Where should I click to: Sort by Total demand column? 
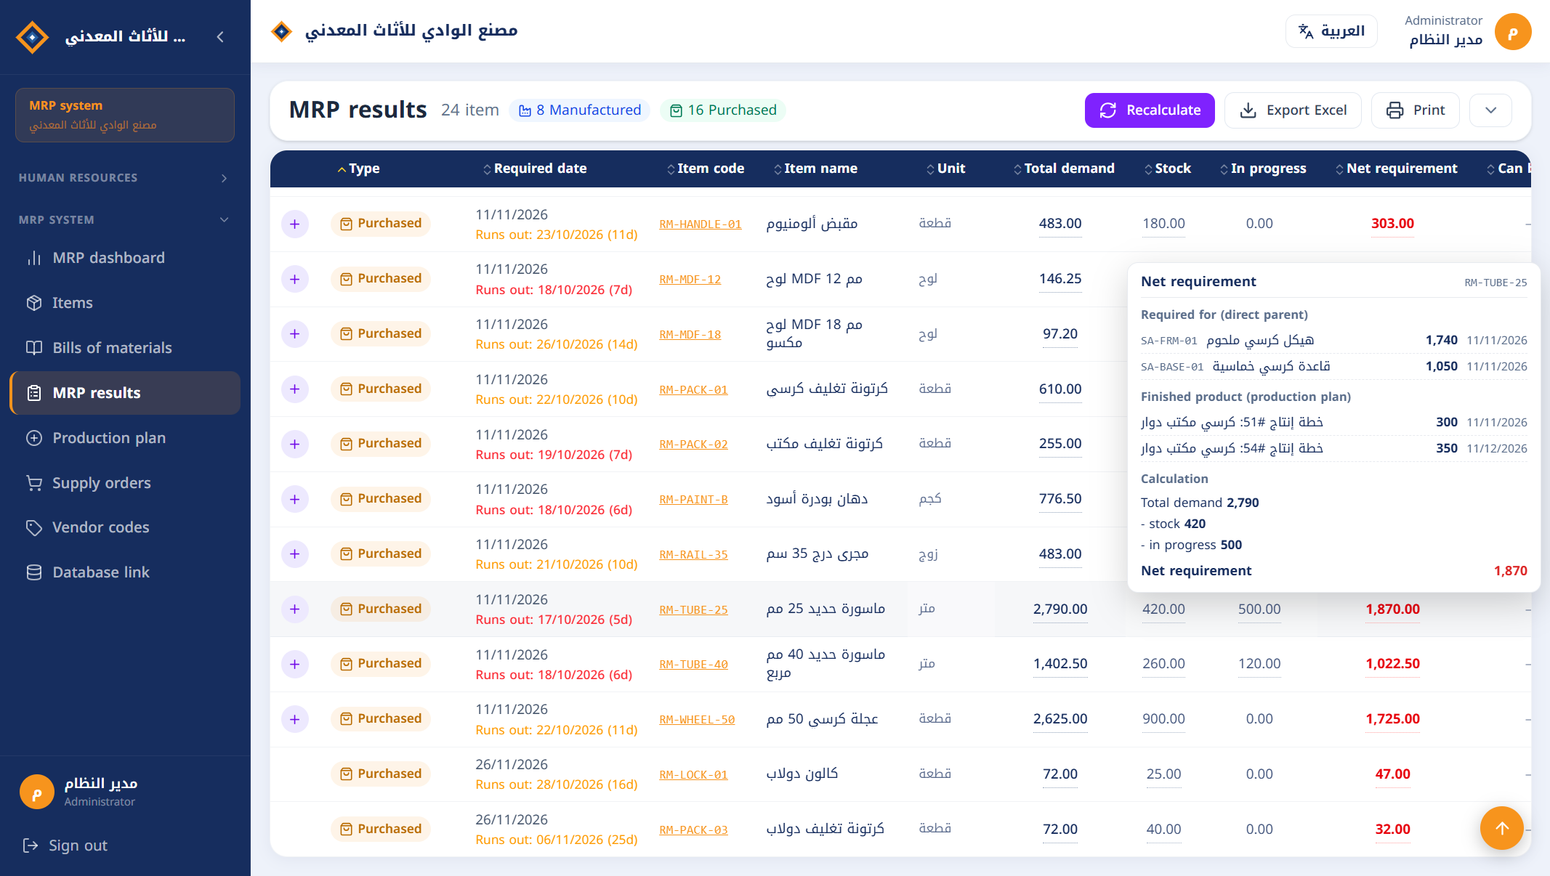1064,169
